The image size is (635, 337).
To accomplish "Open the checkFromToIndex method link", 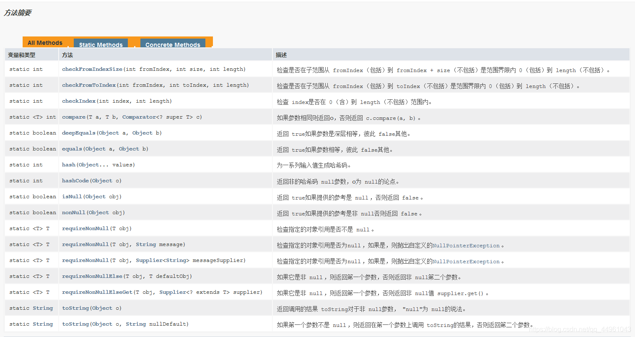I will click(x=89, y=85).
